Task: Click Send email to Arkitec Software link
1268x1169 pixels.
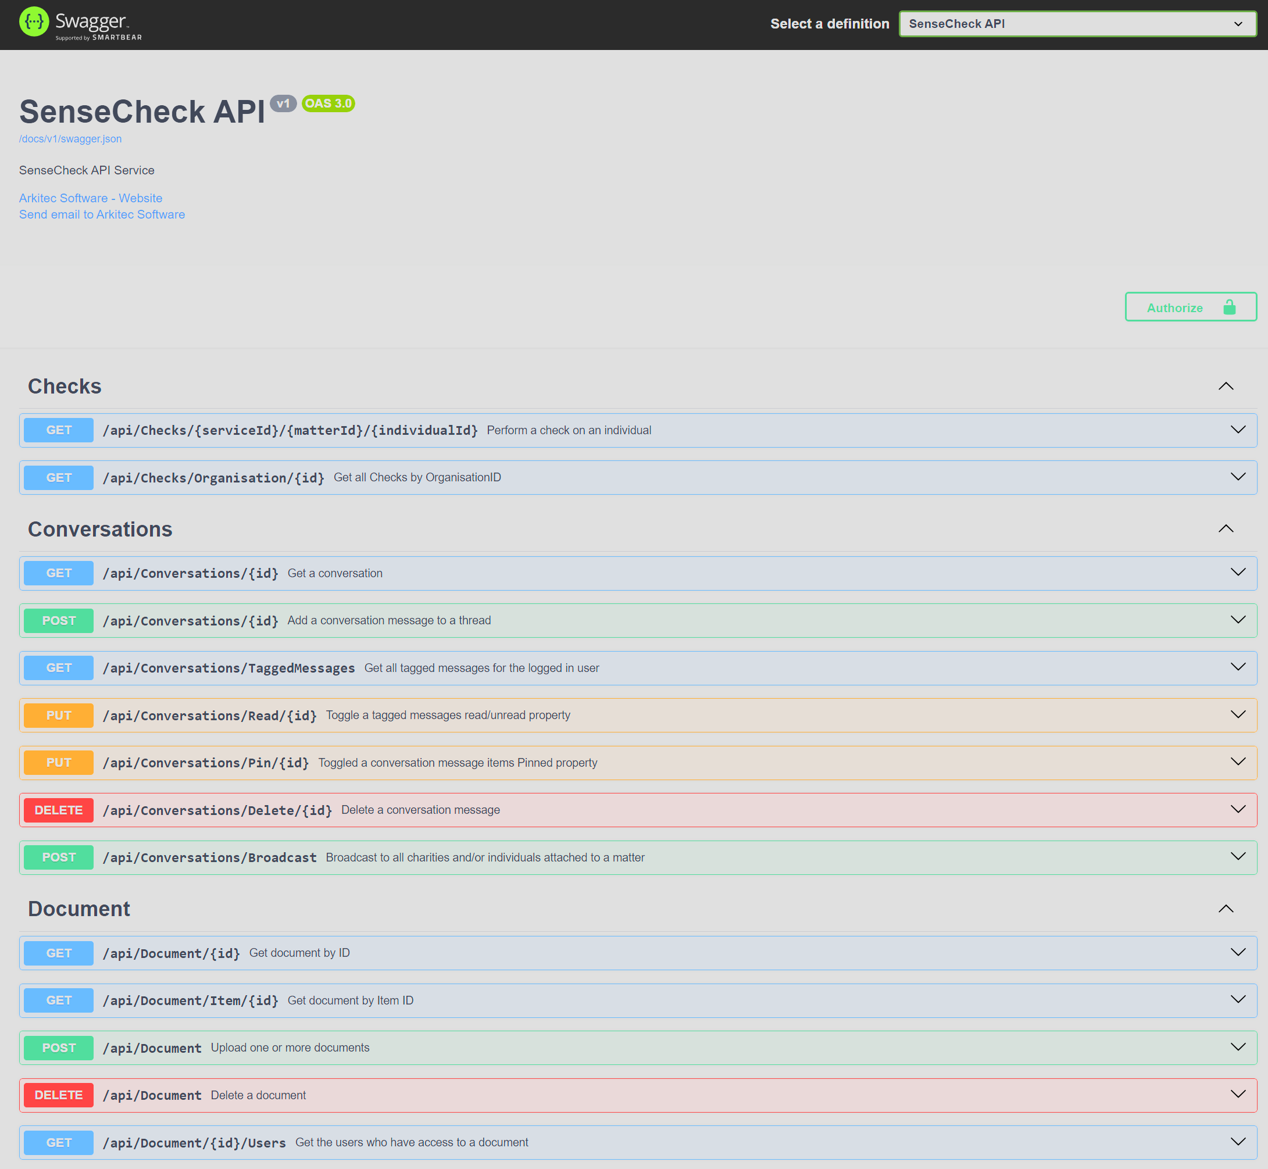Action: click(x=102, y=215)
